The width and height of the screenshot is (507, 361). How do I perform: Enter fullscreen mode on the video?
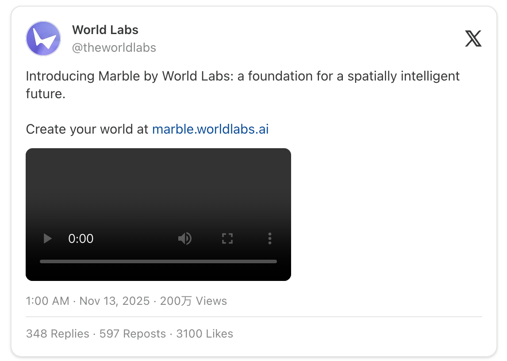[227, 239]
